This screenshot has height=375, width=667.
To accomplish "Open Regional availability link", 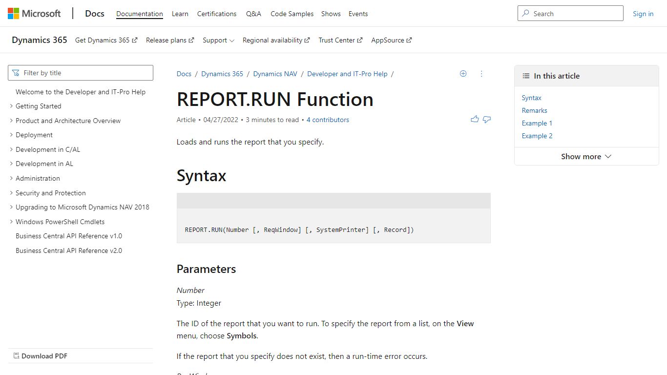I will point(276,40).
